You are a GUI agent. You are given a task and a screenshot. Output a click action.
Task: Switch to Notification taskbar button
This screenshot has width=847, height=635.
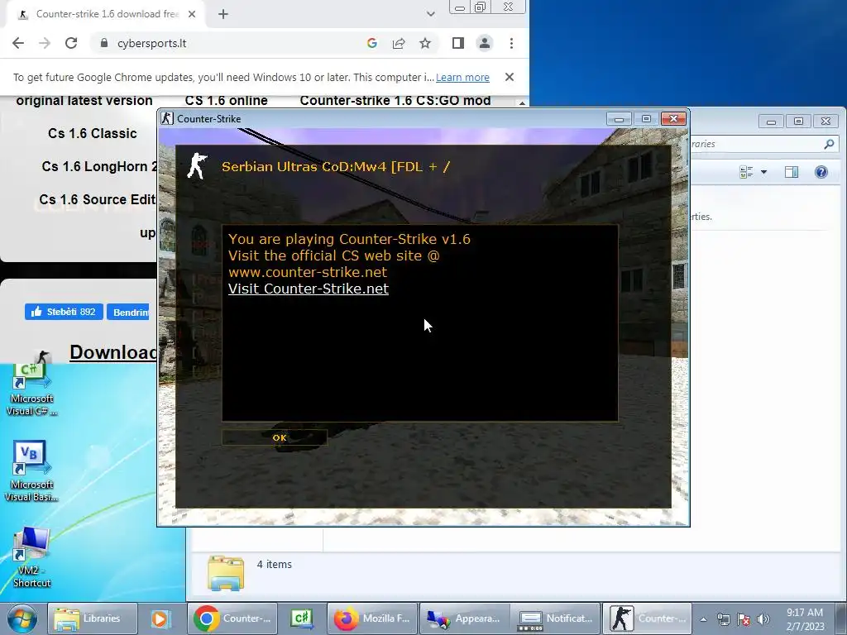[x=556, y=618]
